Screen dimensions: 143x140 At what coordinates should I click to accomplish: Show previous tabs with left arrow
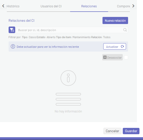tap(3, 6)
